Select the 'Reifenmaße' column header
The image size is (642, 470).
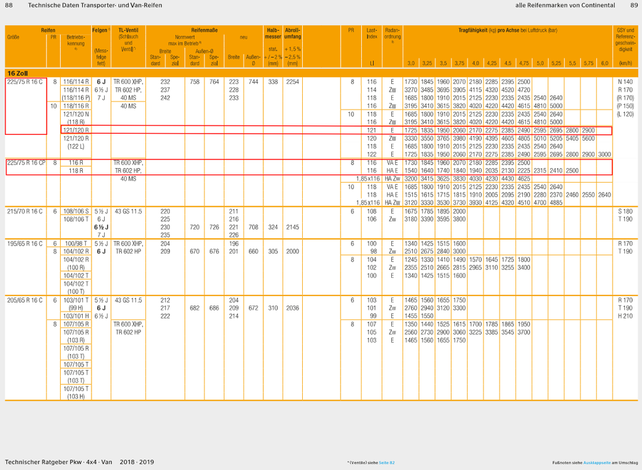click(x=204, y=30)
